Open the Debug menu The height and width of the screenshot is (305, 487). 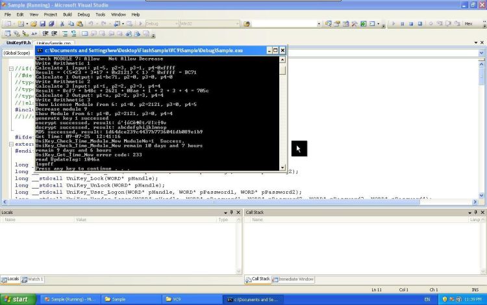click(83, 14)
